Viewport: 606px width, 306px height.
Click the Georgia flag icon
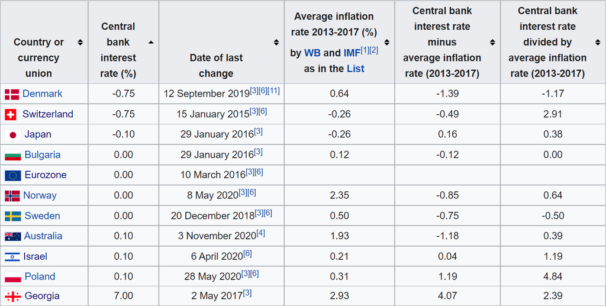click(12, 297)
